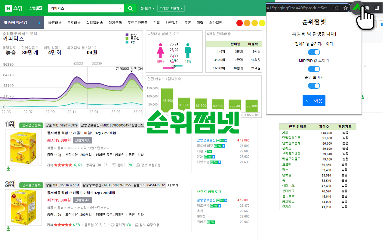
Task: Open 정보 수정요청 for the 250개입 product
Action: 148,165
